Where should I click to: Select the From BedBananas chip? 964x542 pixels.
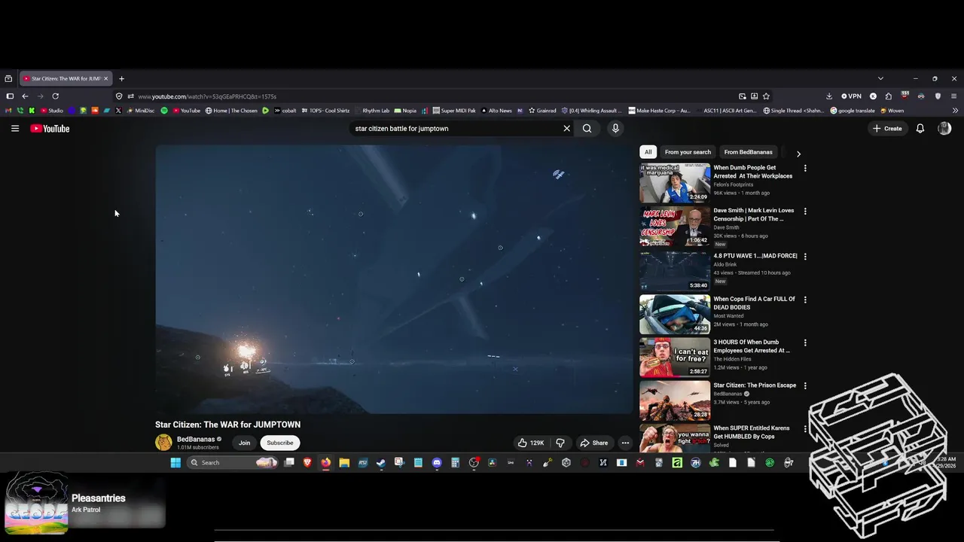point(748,152)
